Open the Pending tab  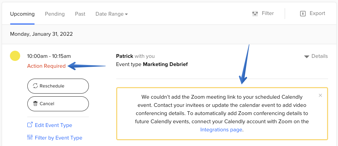[x=55, y=14]
